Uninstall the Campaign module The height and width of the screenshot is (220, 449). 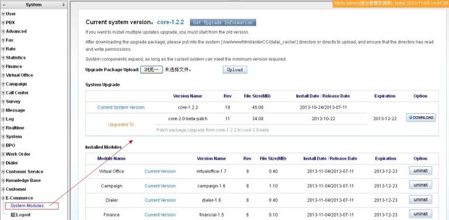[x=420, y=185]
